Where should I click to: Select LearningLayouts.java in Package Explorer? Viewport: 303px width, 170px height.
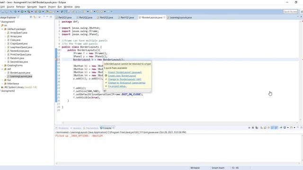pos(21,76)
